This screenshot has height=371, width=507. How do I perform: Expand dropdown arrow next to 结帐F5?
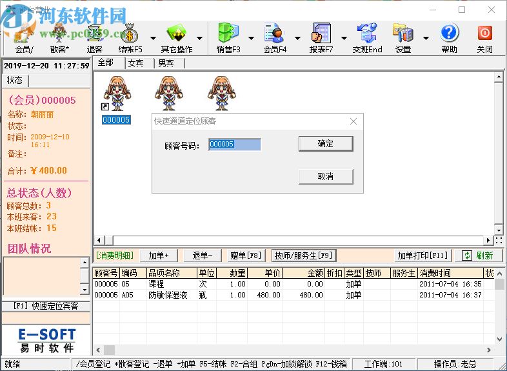(x=154, y=38)
